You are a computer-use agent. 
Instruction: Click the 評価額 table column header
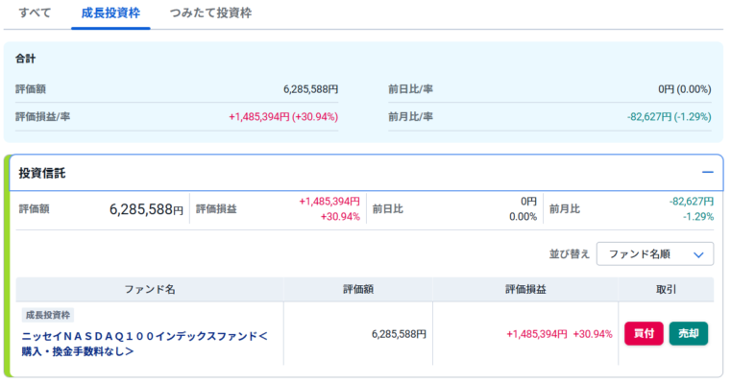click(358, 289)
